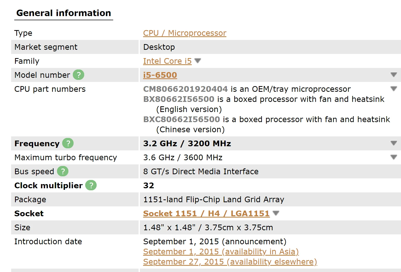The width and height of the screenshot is (401, 272).
Task: Click the BXC80662I56500 part number text
Action: pyautogui.click(x=182, y=120)
